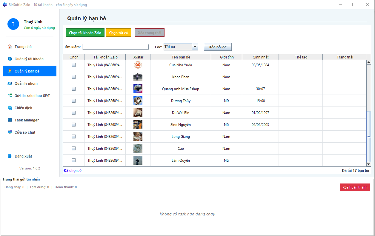Image resolution: width=375 pixels, height=236 pixels.
Task: Check the box next to Lâm Quyên
Action: (x=73, y=161)
